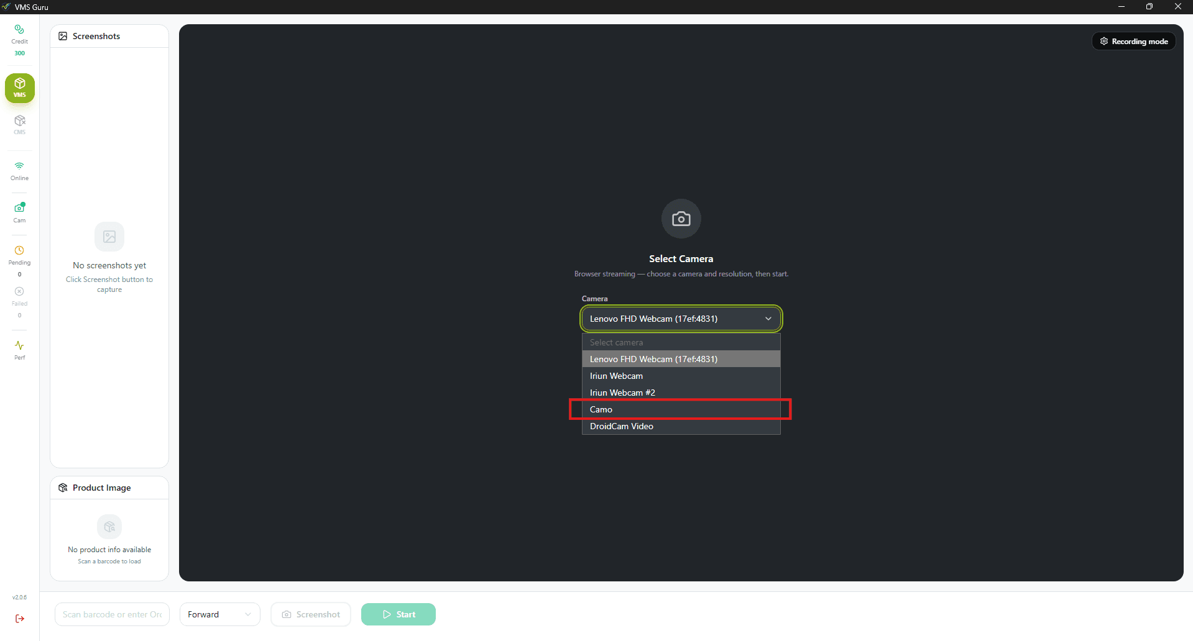This screenshot has height=641, width=1193.
Task: Open the Forward direction dropdown
Action: [x=220, y=614]
